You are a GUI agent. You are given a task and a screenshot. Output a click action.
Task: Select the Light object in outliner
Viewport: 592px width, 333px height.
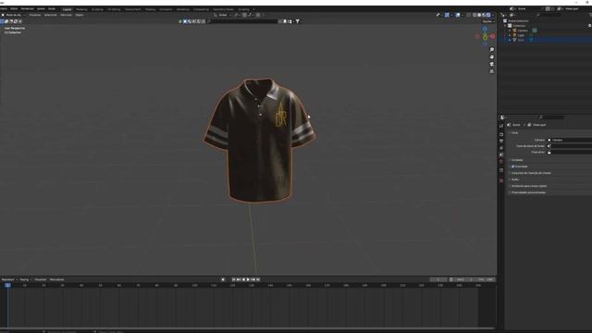[x=521, y=35]
